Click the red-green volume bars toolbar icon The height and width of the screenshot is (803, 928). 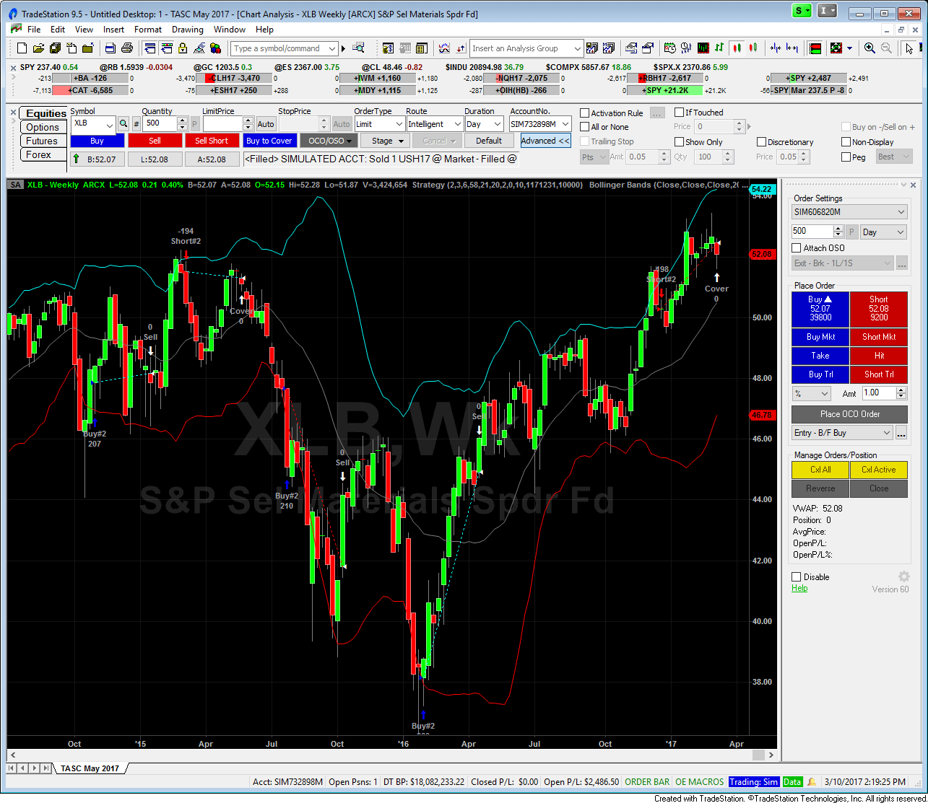pos(815,48)
